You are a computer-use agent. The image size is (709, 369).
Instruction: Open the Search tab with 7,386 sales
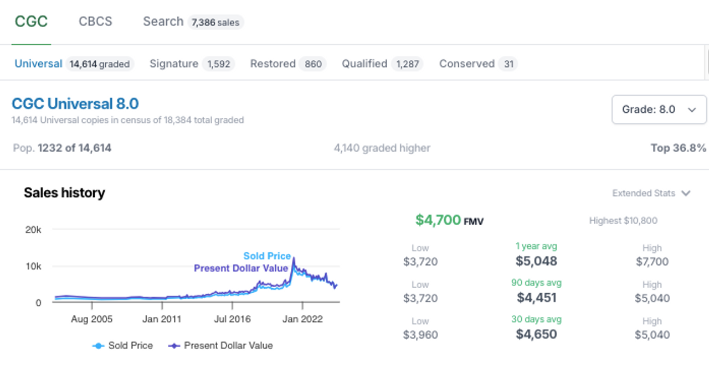(193, 22)
